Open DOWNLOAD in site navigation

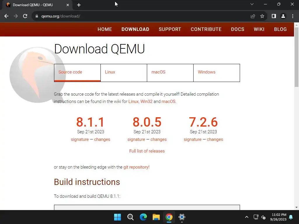(x=135, y=29)
